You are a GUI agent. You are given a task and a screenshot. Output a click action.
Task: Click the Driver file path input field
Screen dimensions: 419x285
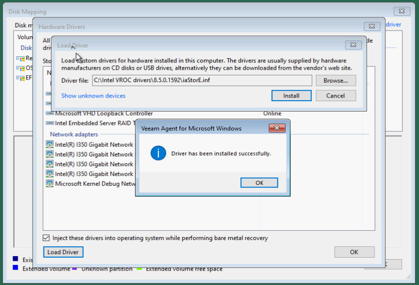(x=202, y=80)
